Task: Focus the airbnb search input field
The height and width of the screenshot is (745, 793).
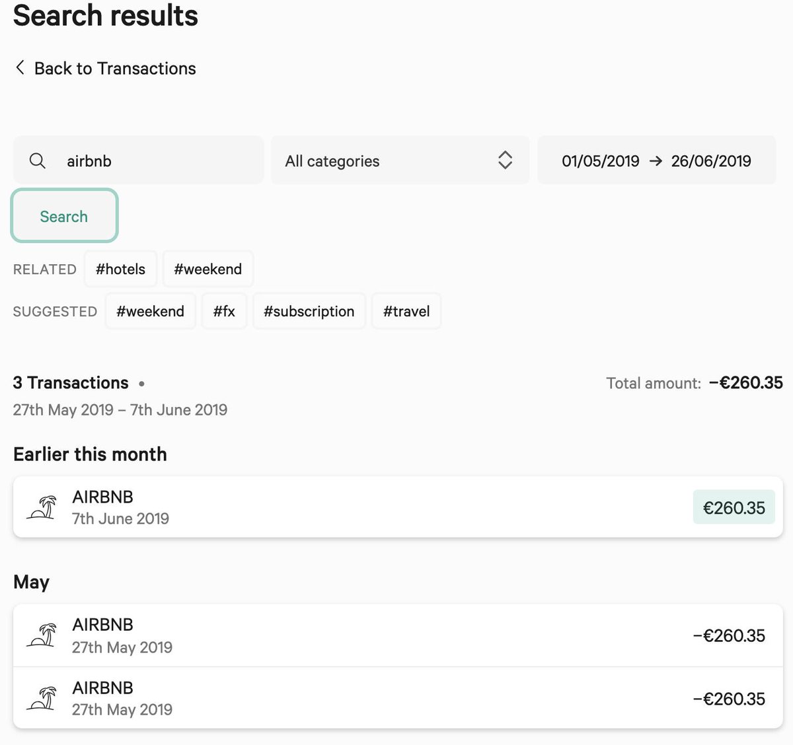Action: [x=139, y=160]
